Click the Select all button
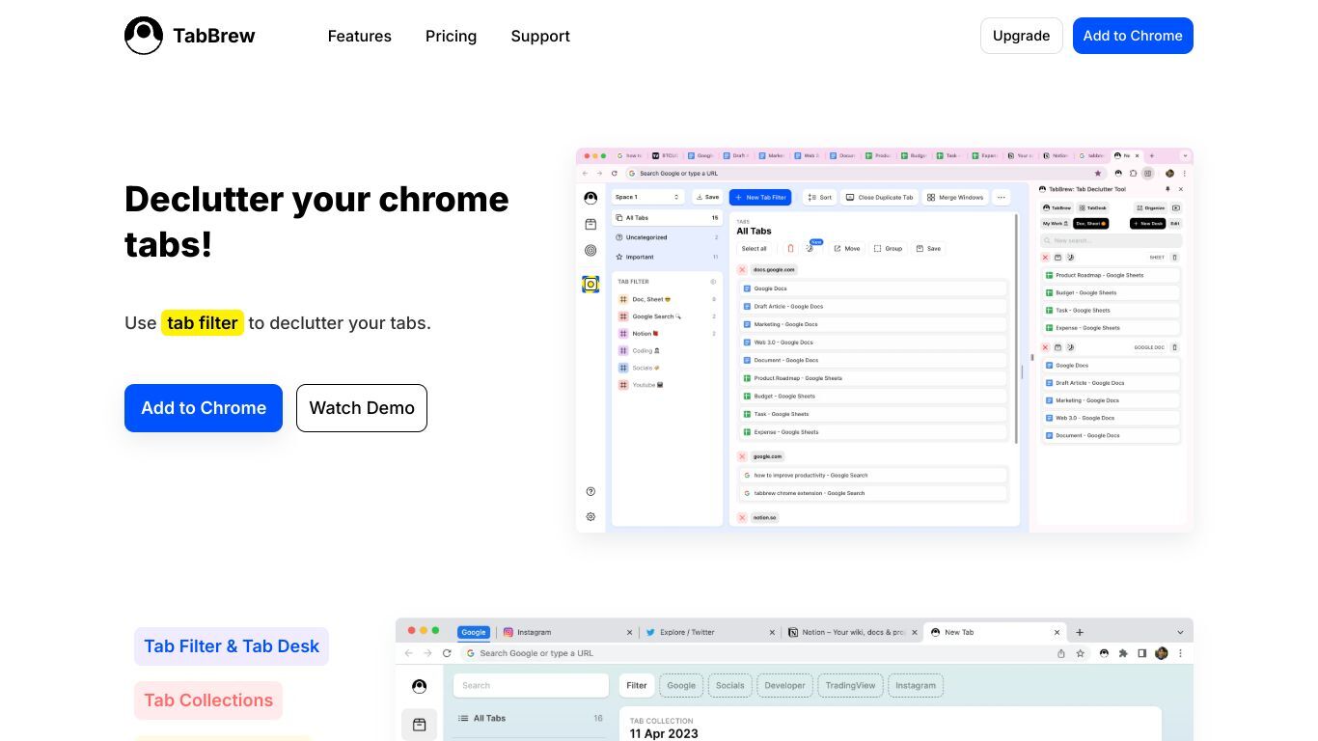The height and width of the screenshot is (741, 1318). tap(755, 249)
